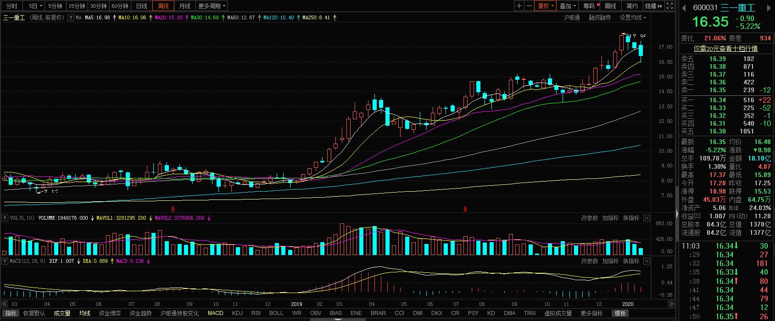This screenshot has height=321, width=775.
Task: Switch to 简约 simple mode
Action: click(x=632, y=6)
